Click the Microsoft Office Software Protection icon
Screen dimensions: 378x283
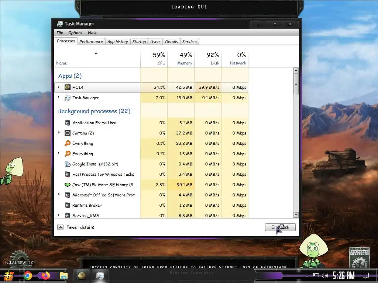click(x=68, y=195)
